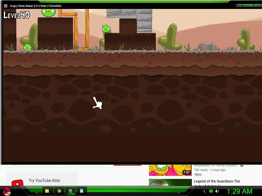
Task: Click the 1:29 AM clock
Action: [x=239, y=191]
